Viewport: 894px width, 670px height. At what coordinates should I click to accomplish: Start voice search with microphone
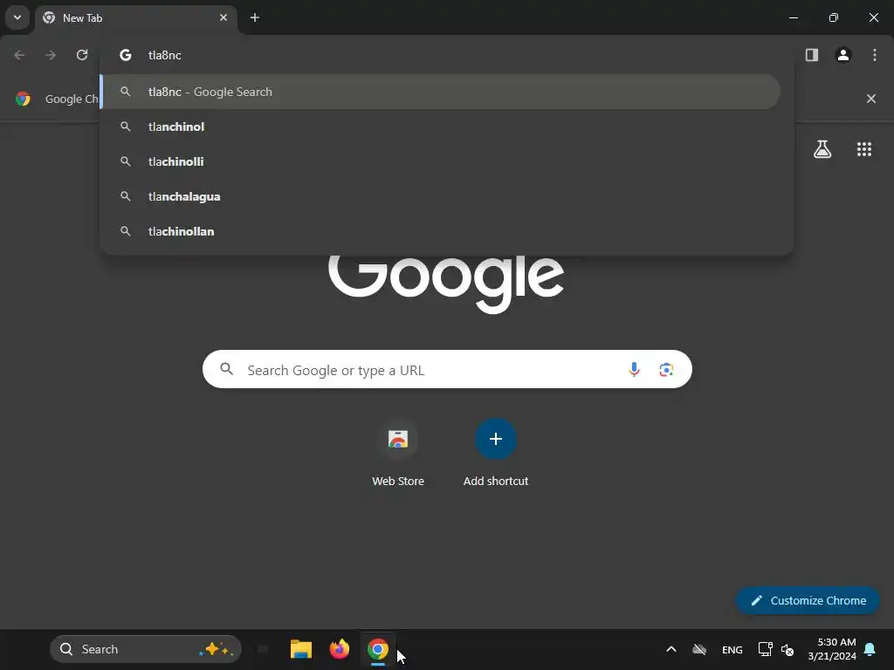pos(634,369)
